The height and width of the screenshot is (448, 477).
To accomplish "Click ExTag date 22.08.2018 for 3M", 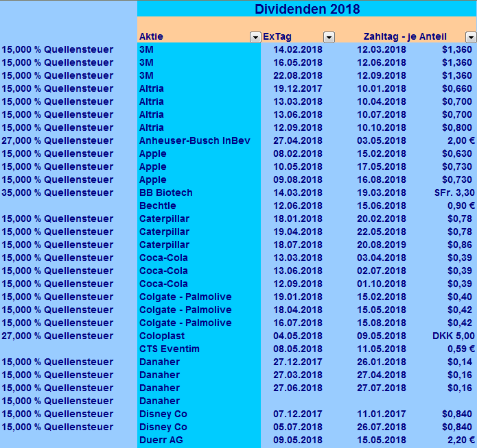I will (297, 75).
